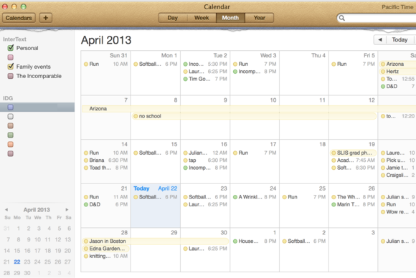This screenshot has height=278, width=416.
Task: Select the highlighted blue IDG calendar row
Action: click(37, 107)
